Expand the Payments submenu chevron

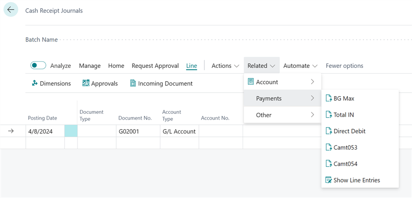tap(312, 98)
